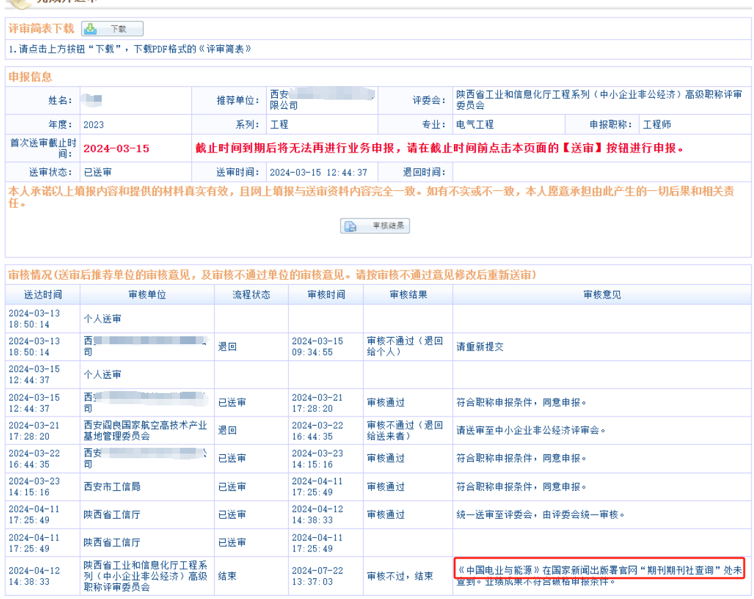The width and height of the screenshot is (754, 599).
Task: Open the 审核结果 review result button
Action: click(375, 226)
